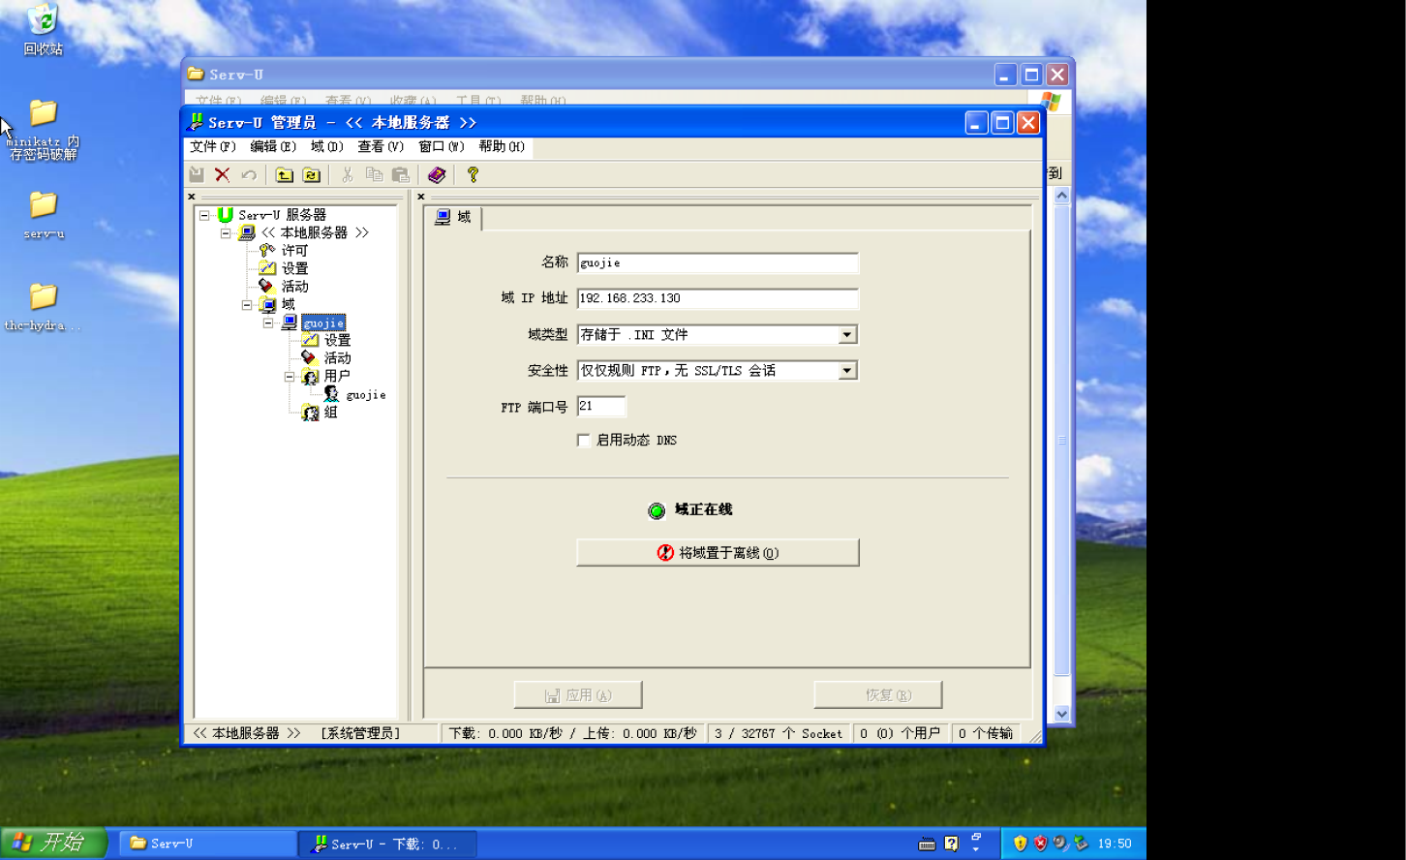Image resolution: width=1406 pixels, height=860 pixels.
Task: Click into the 名称 input field
Action: pos(718,263)
